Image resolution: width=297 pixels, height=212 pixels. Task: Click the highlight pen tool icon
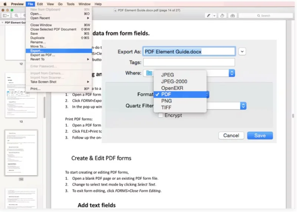[208, 16]
